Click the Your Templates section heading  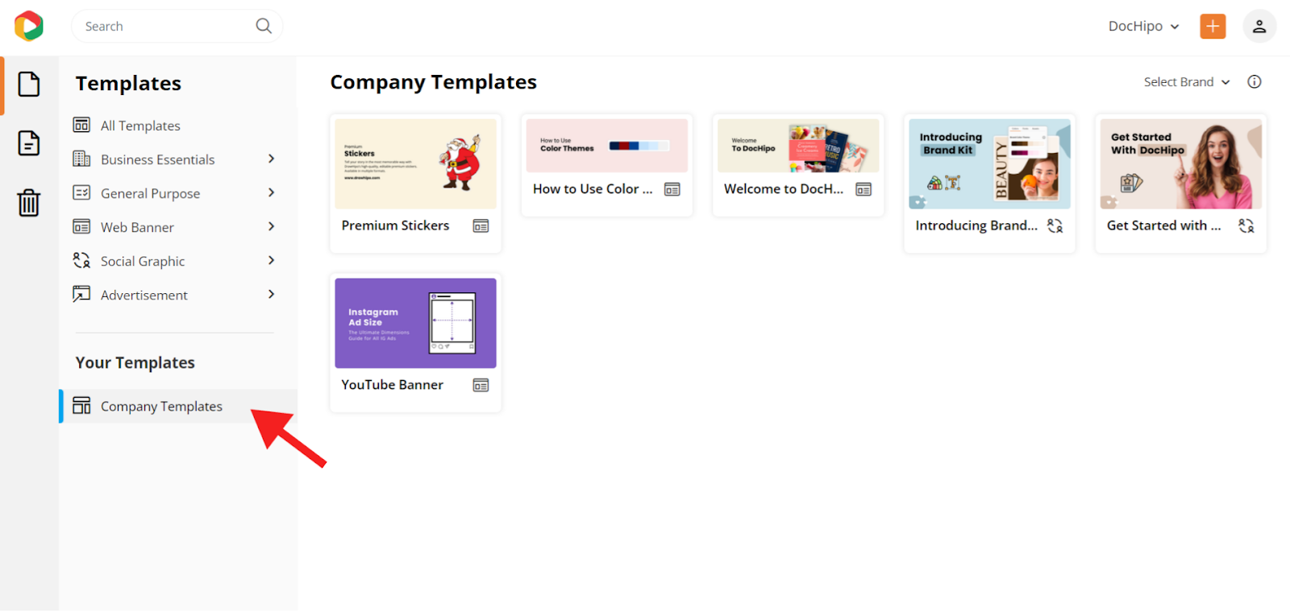click(135, 362)
